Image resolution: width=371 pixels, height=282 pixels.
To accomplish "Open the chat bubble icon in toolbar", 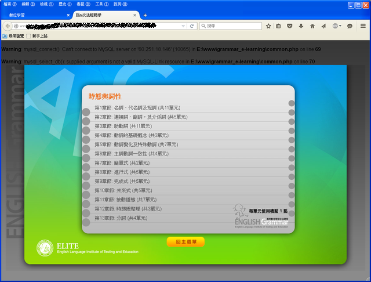I will pyautogui.click(x=350, y=26).
